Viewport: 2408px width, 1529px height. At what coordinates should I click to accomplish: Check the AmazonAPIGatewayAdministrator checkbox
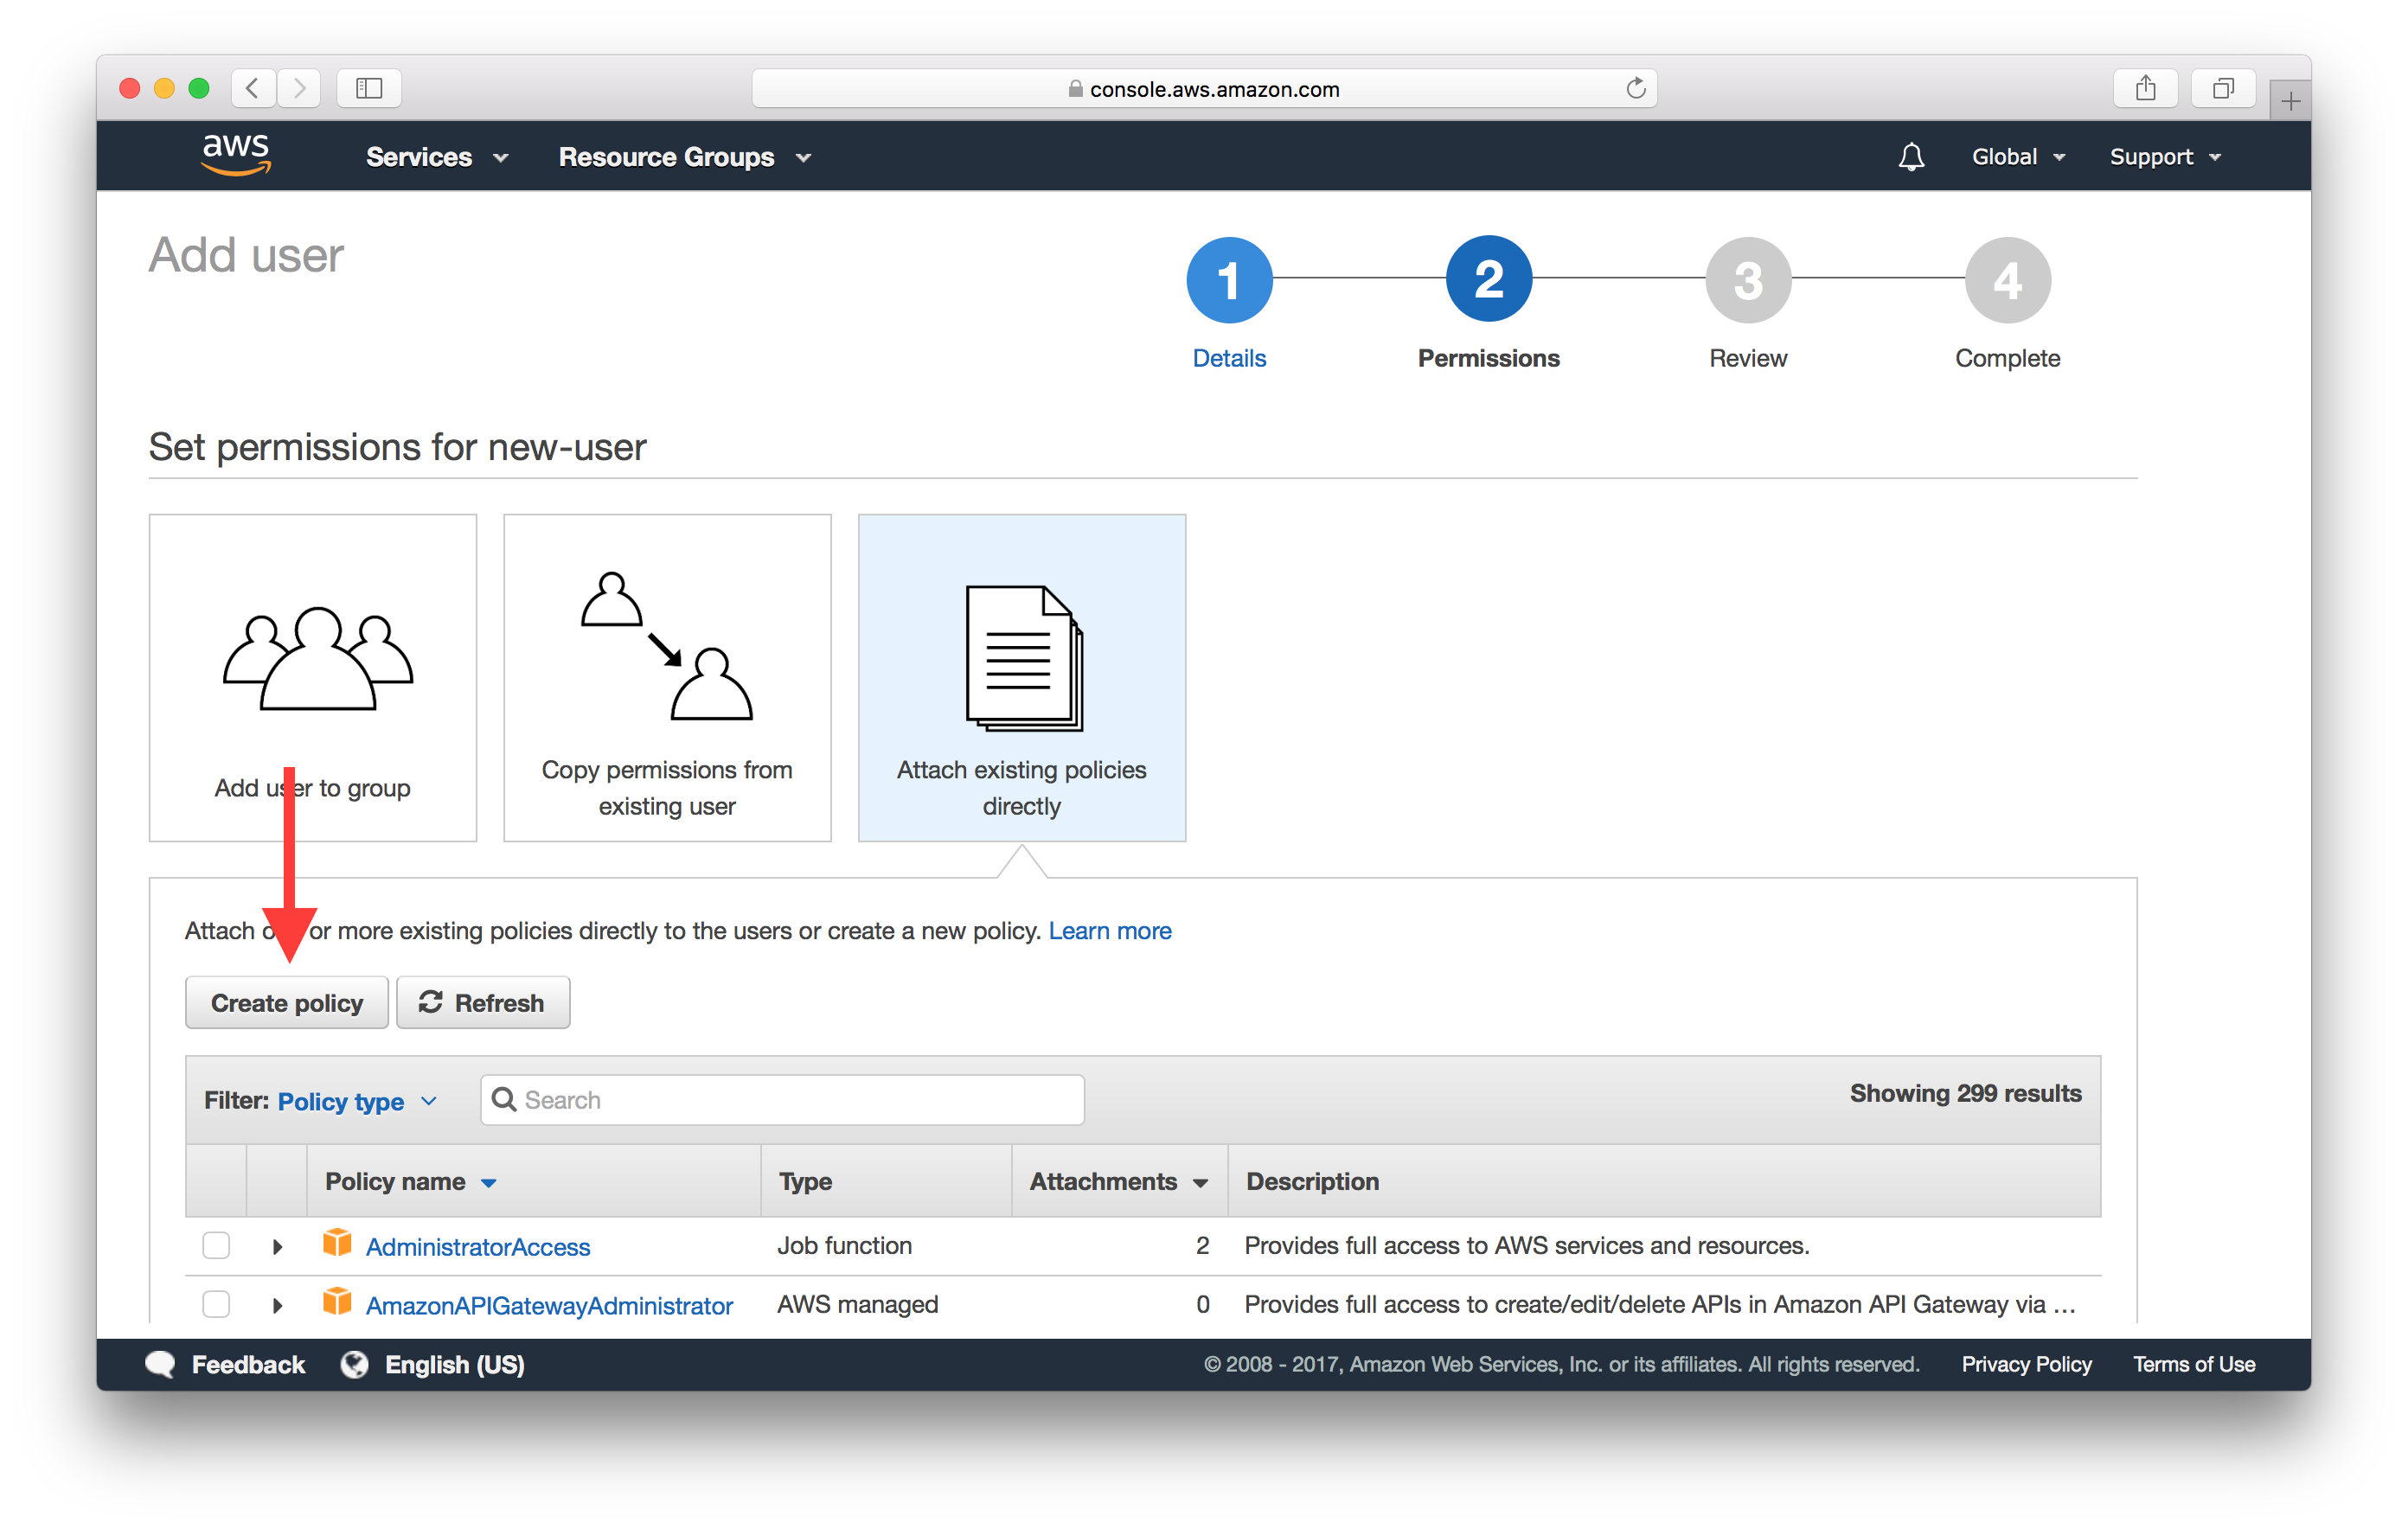pyautogui.click(x=220, y=1302)
